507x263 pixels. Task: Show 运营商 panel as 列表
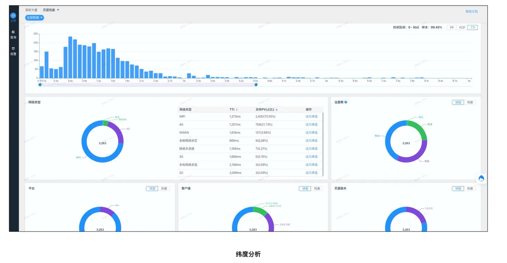[470, 103]
